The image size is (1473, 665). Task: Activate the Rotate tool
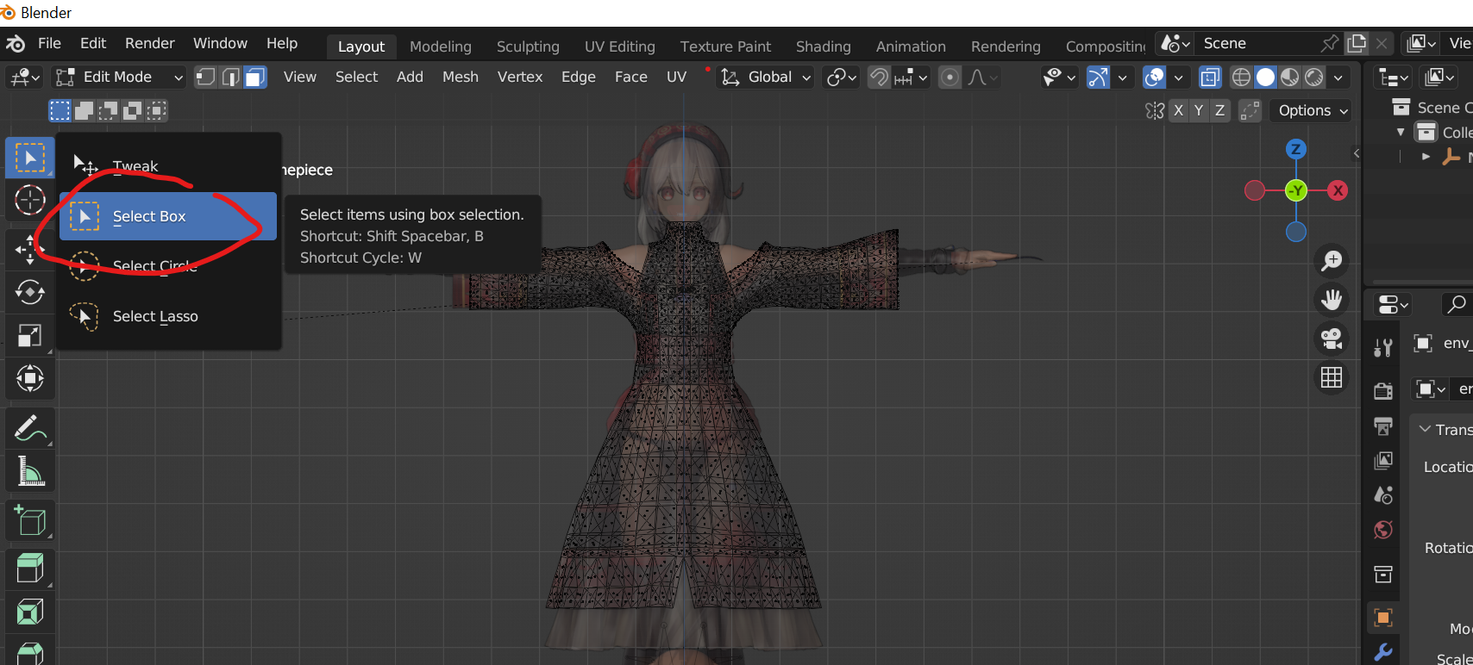pos(30,293)
